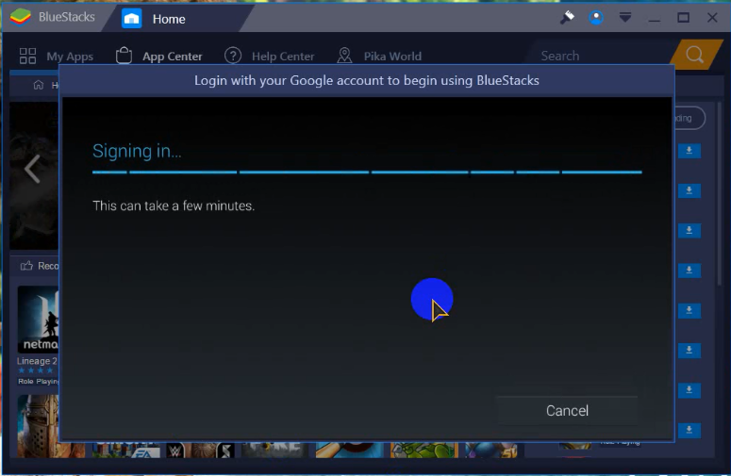This screenshot has width=731, height=476.
Task: Click the Help Center question mark icon
Action: [233, 56]
